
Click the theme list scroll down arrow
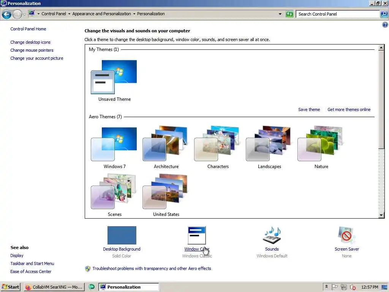[x=381, y=215]
